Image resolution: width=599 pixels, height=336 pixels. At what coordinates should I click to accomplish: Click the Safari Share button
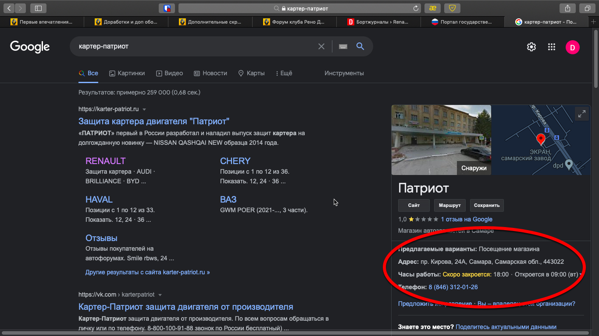(567, 8)
